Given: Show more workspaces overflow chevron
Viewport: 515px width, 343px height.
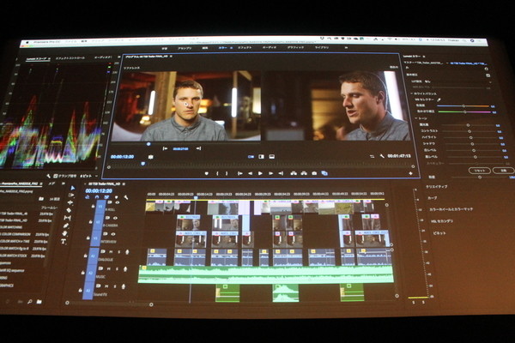Looking at the screenshot, I should click(x=346, y=47).
